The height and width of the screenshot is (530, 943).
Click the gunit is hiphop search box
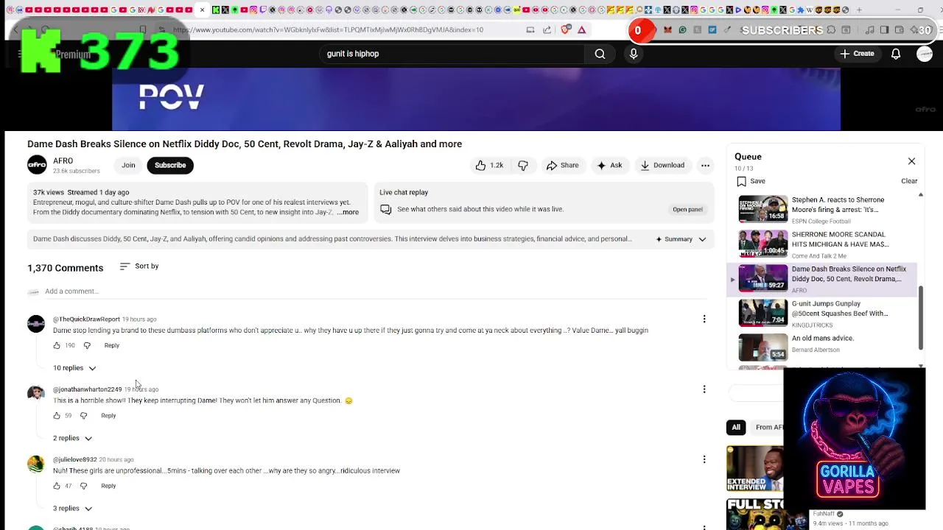click(452, 54)
